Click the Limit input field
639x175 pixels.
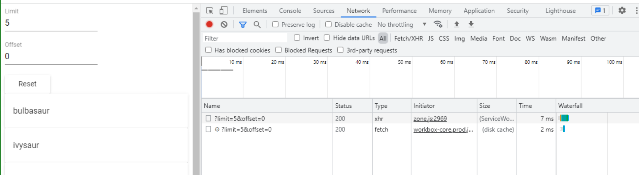click(x=51, y=23)
